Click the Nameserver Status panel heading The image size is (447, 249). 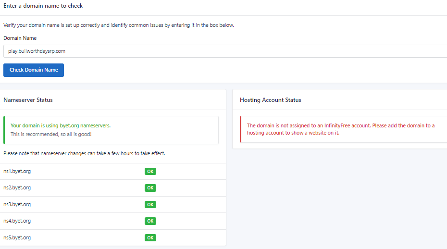(28, 100)
